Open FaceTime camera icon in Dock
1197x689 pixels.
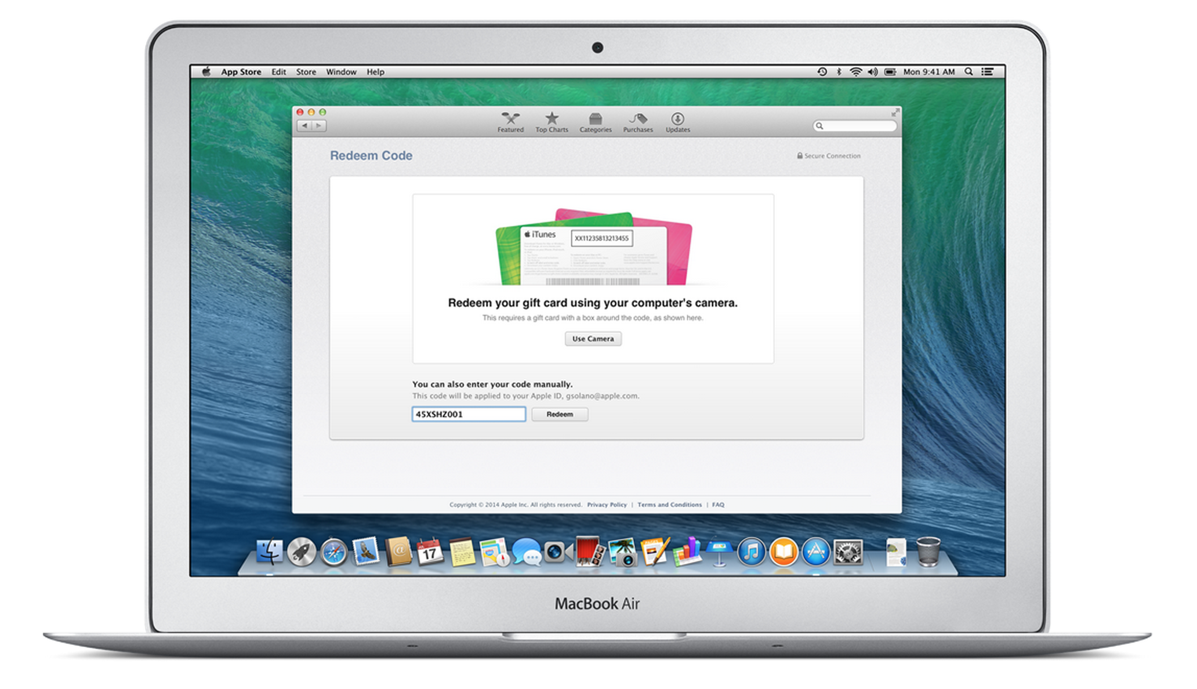558,552
